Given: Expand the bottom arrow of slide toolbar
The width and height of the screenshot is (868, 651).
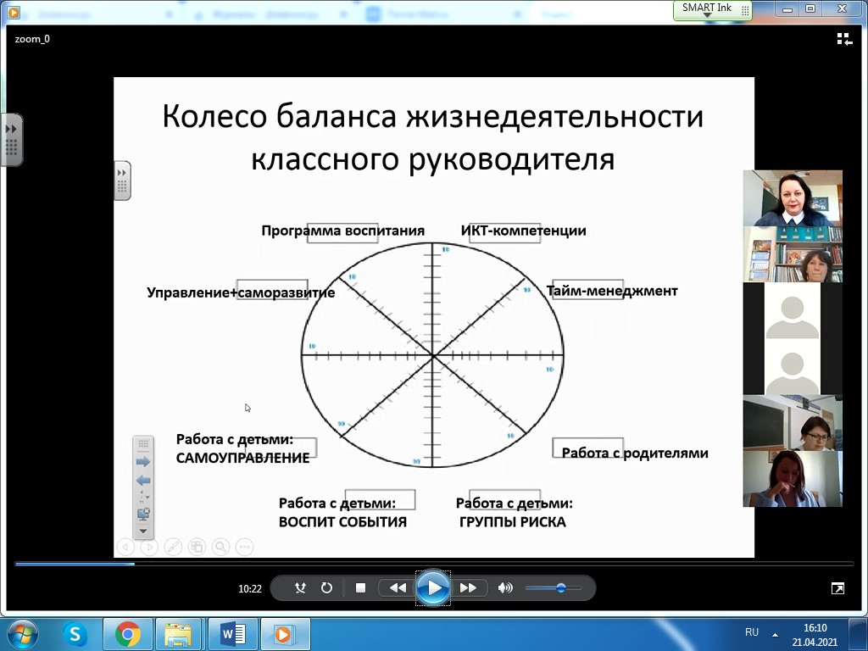Looking at the screenshot, I should coord(143,531).
